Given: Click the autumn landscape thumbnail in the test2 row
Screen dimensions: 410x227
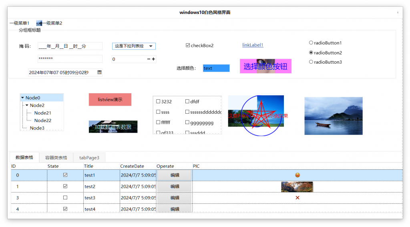Looking at the screenshot, I should (297, 187).
